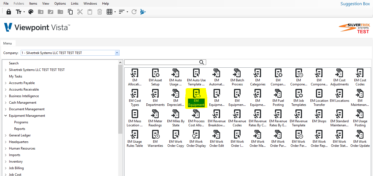Screen dimensions: 373x176
Task: Expand the Accounts Receivable tree node
Action: pyautogui.click(x=6, y=90)
